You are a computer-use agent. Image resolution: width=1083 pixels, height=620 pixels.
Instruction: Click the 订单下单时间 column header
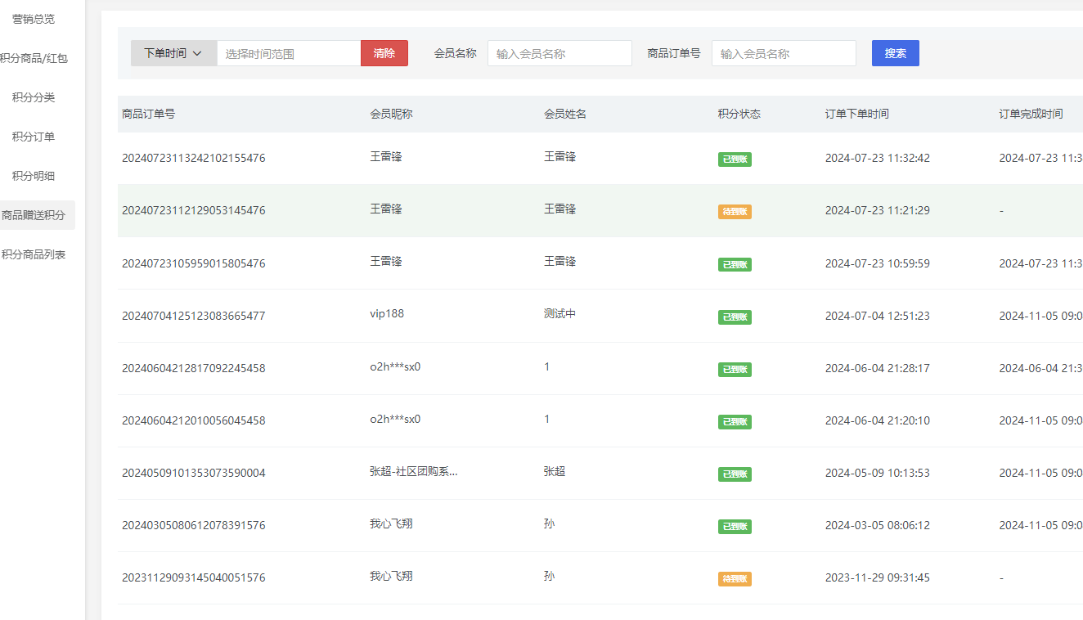856,115
